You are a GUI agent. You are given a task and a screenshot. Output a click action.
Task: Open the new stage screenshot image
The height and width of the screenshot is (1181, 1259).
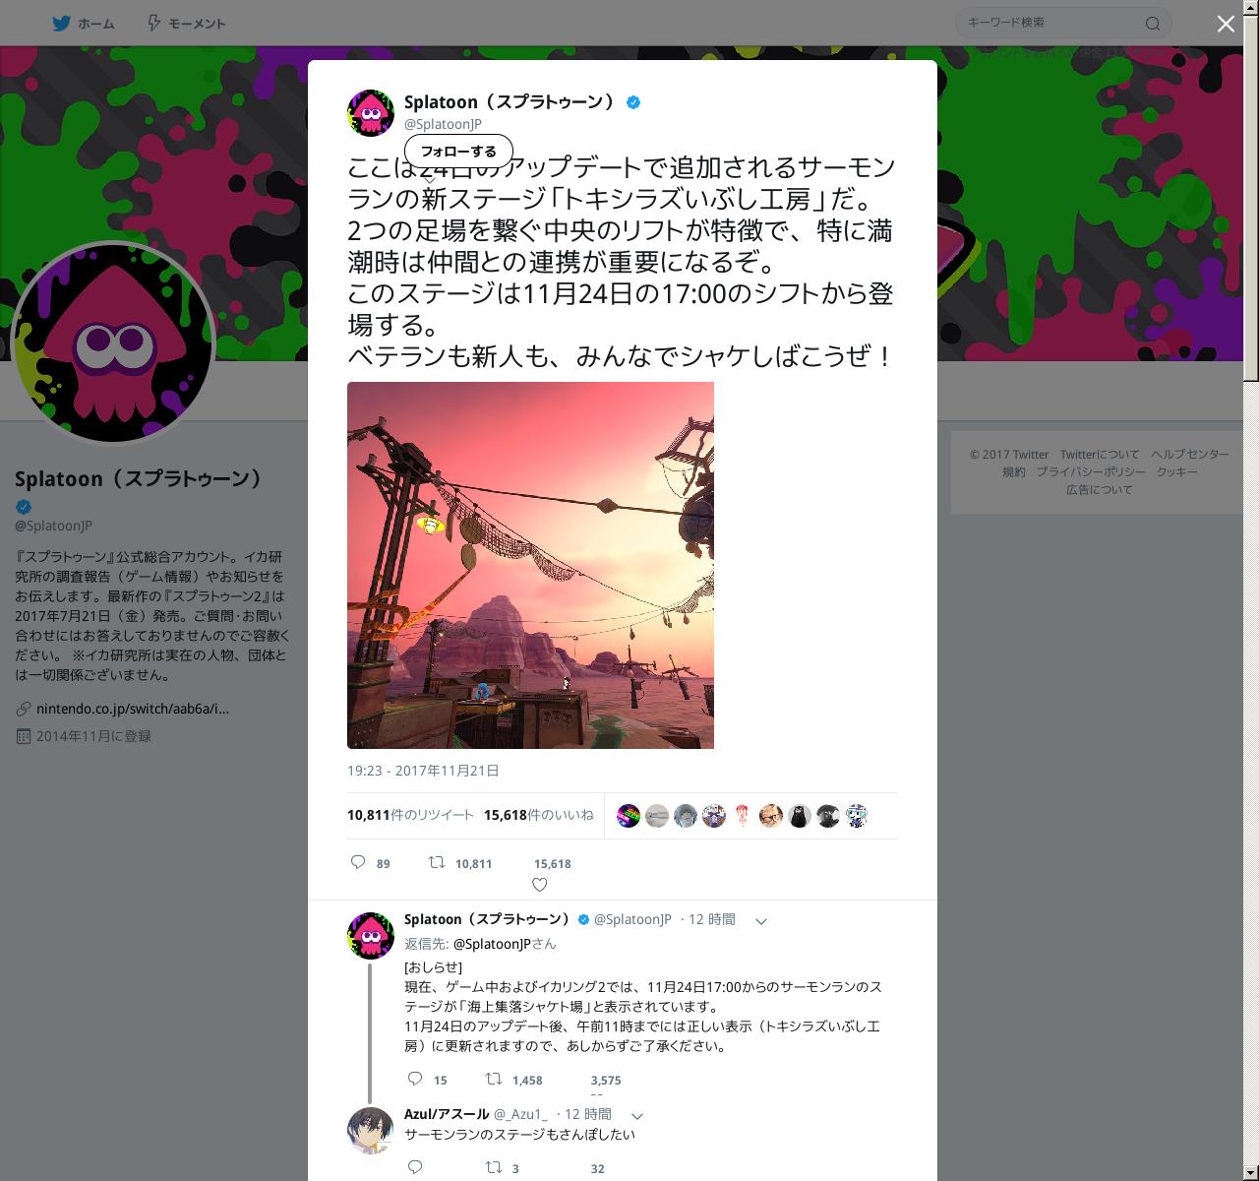[530, 565]
